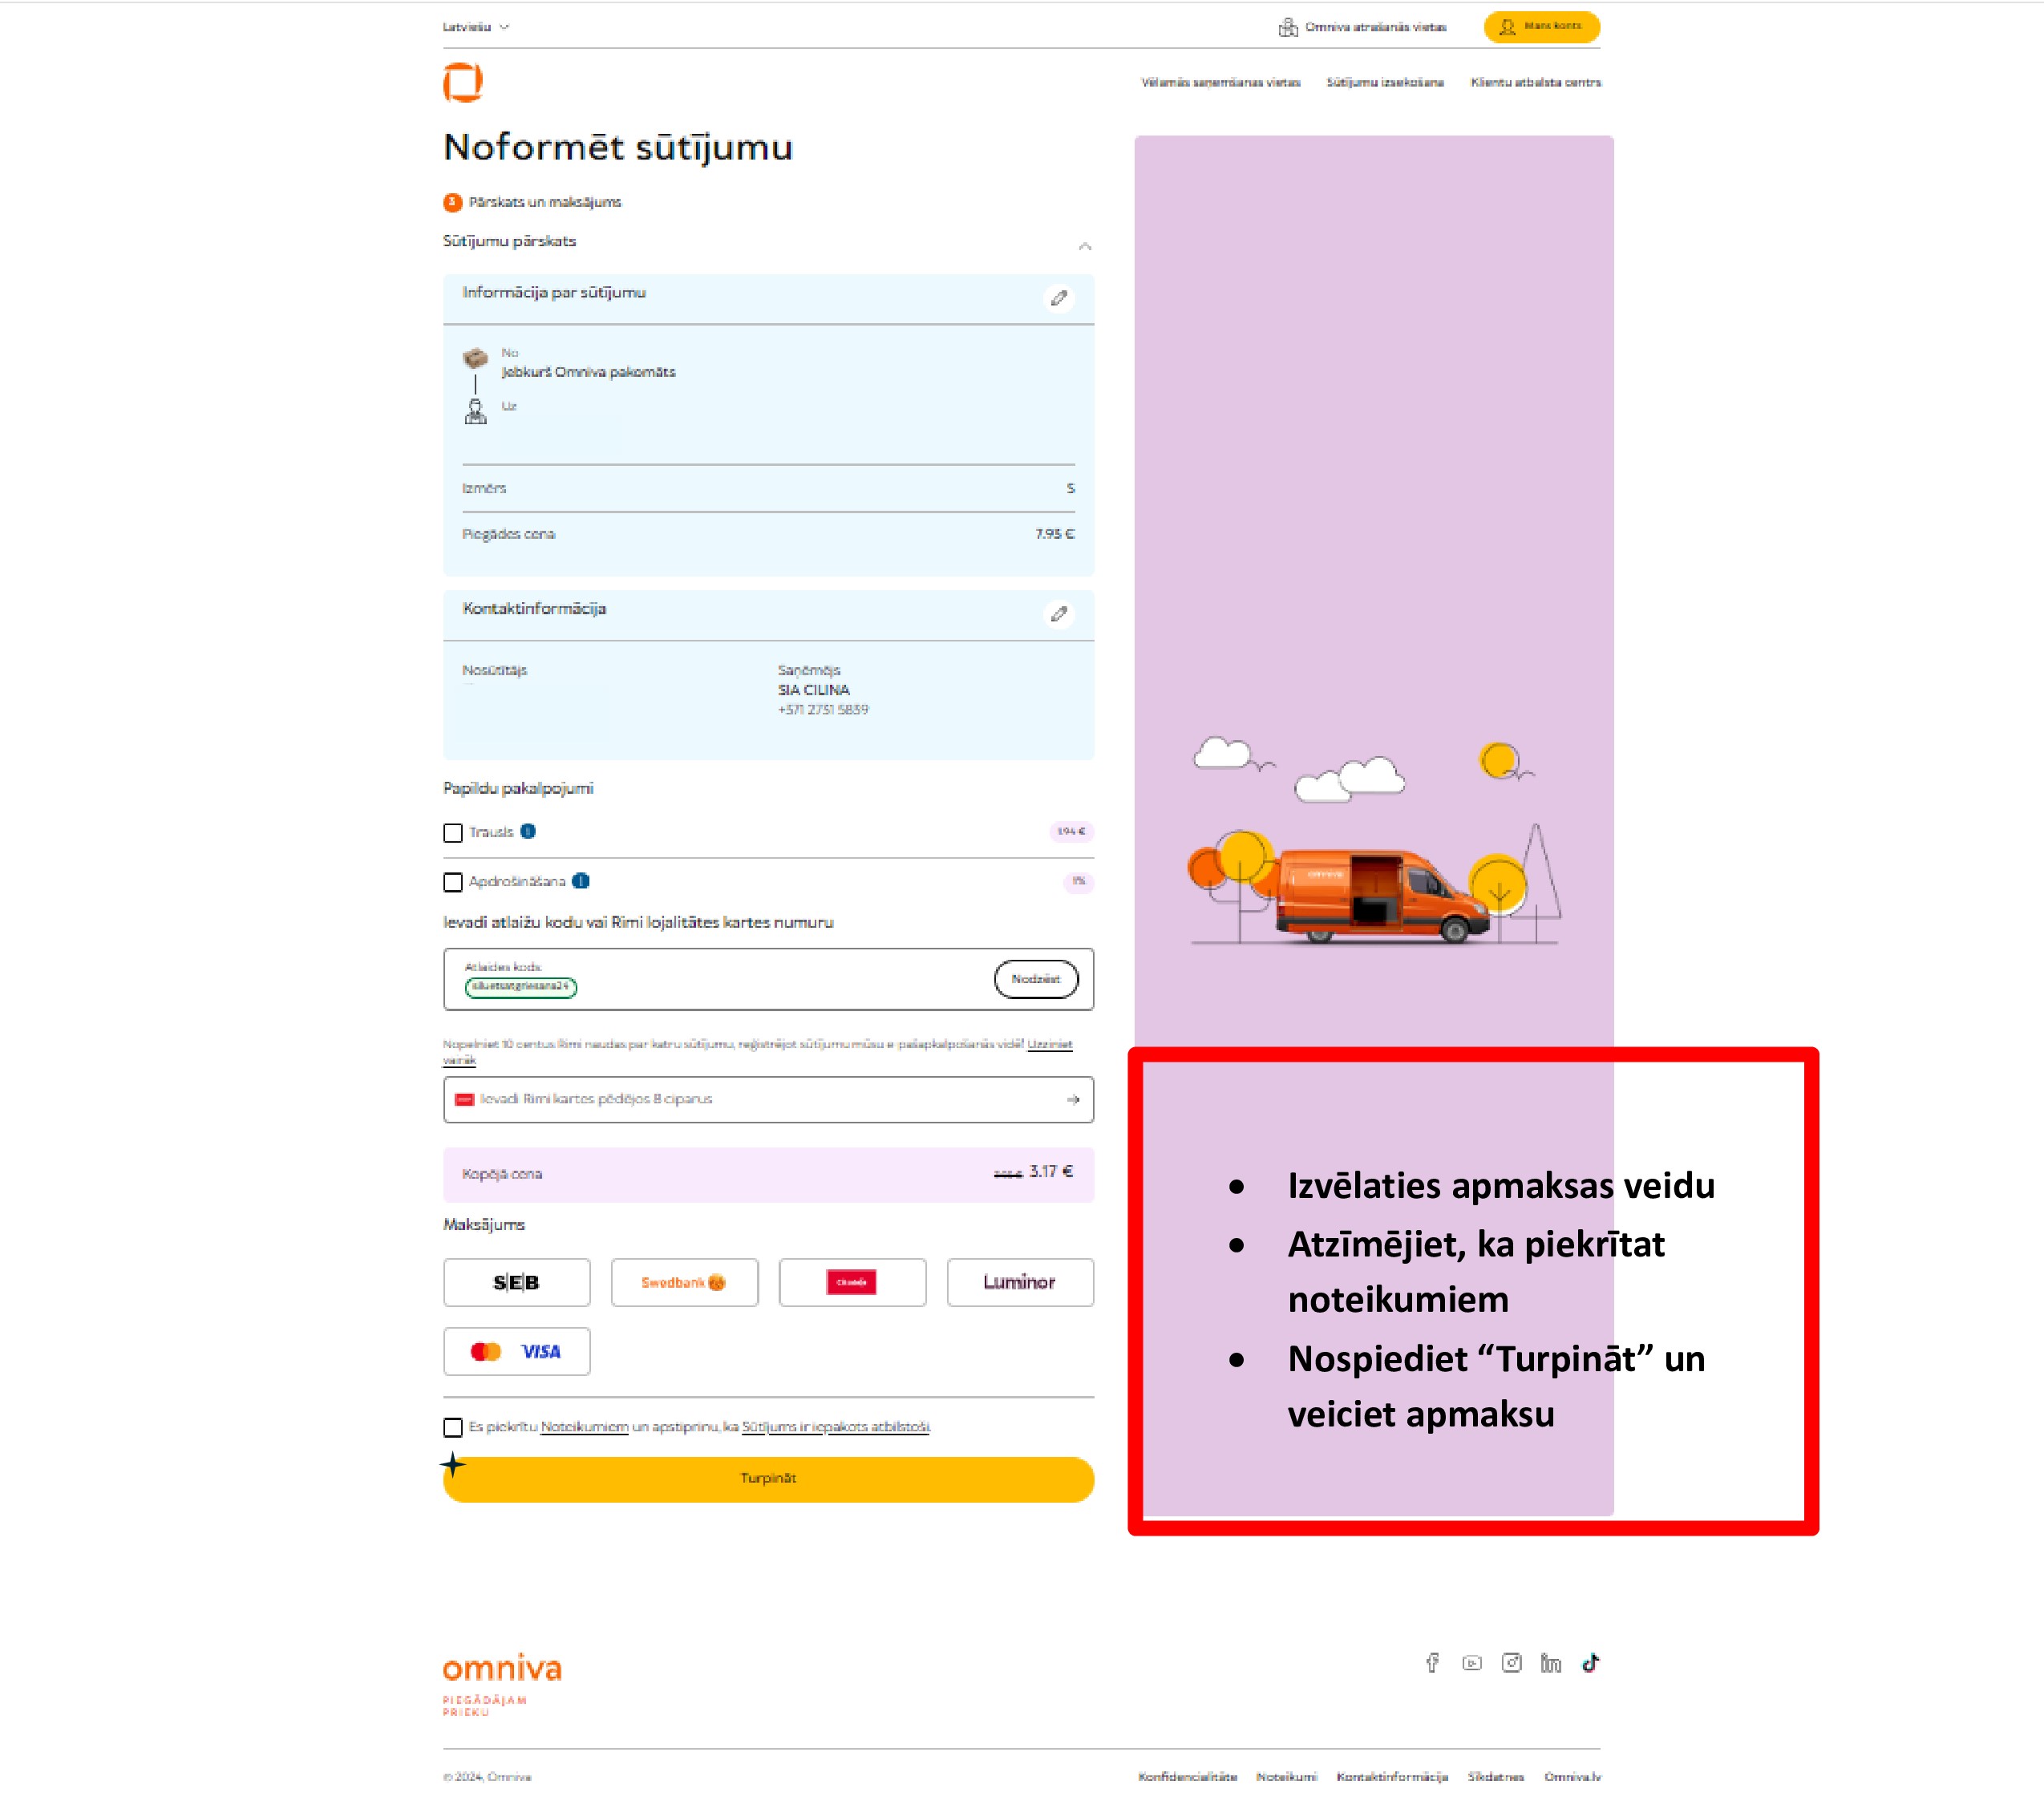Submit Rimi card number arrow icon
Screen dimensions: 2044x1817
(1073, 1099)
